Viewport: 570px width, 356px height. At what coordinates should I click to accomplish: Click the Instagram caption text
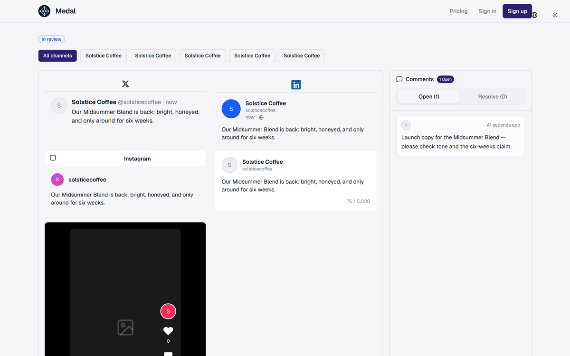coord(122,198)
